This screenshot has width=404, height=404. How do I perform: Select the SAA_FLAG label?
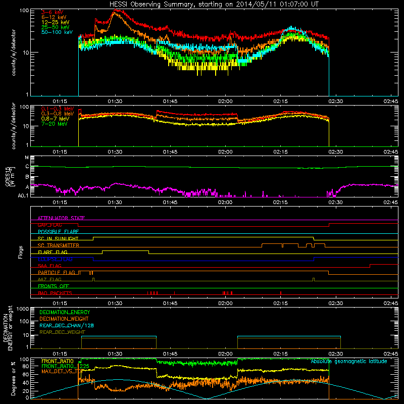pyautogui.click(x=49, y=266)
